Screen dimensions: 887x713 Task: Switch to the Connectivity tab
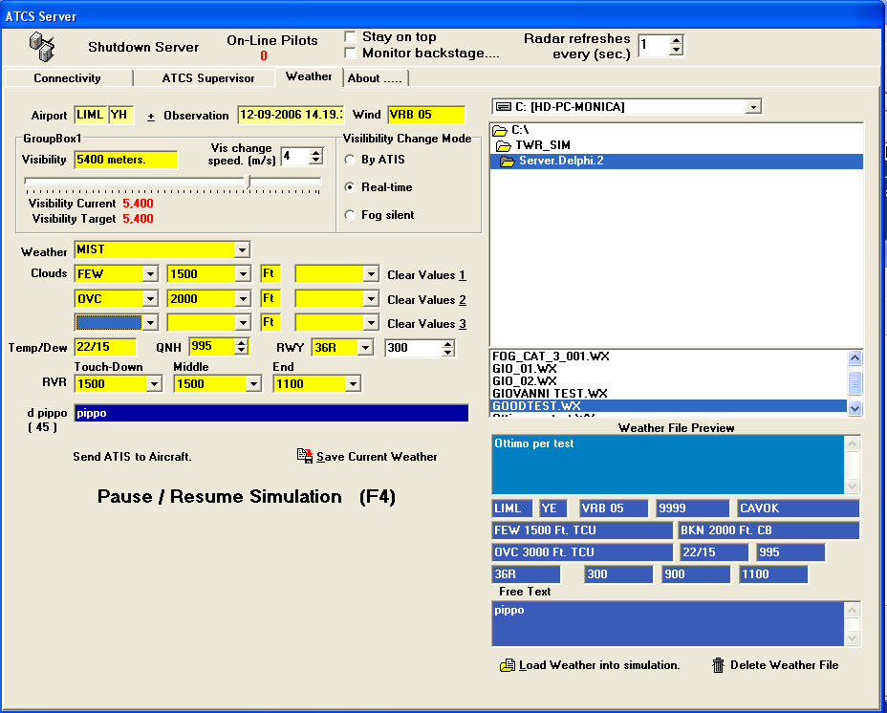tap(67, 78)
